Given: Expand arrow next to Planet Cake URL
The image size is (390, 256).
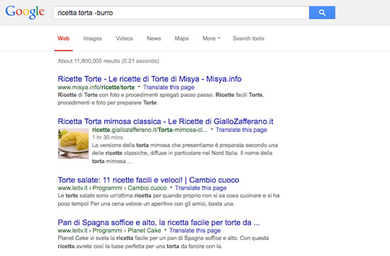Looking at the screenshot, I should coord(165,230).
